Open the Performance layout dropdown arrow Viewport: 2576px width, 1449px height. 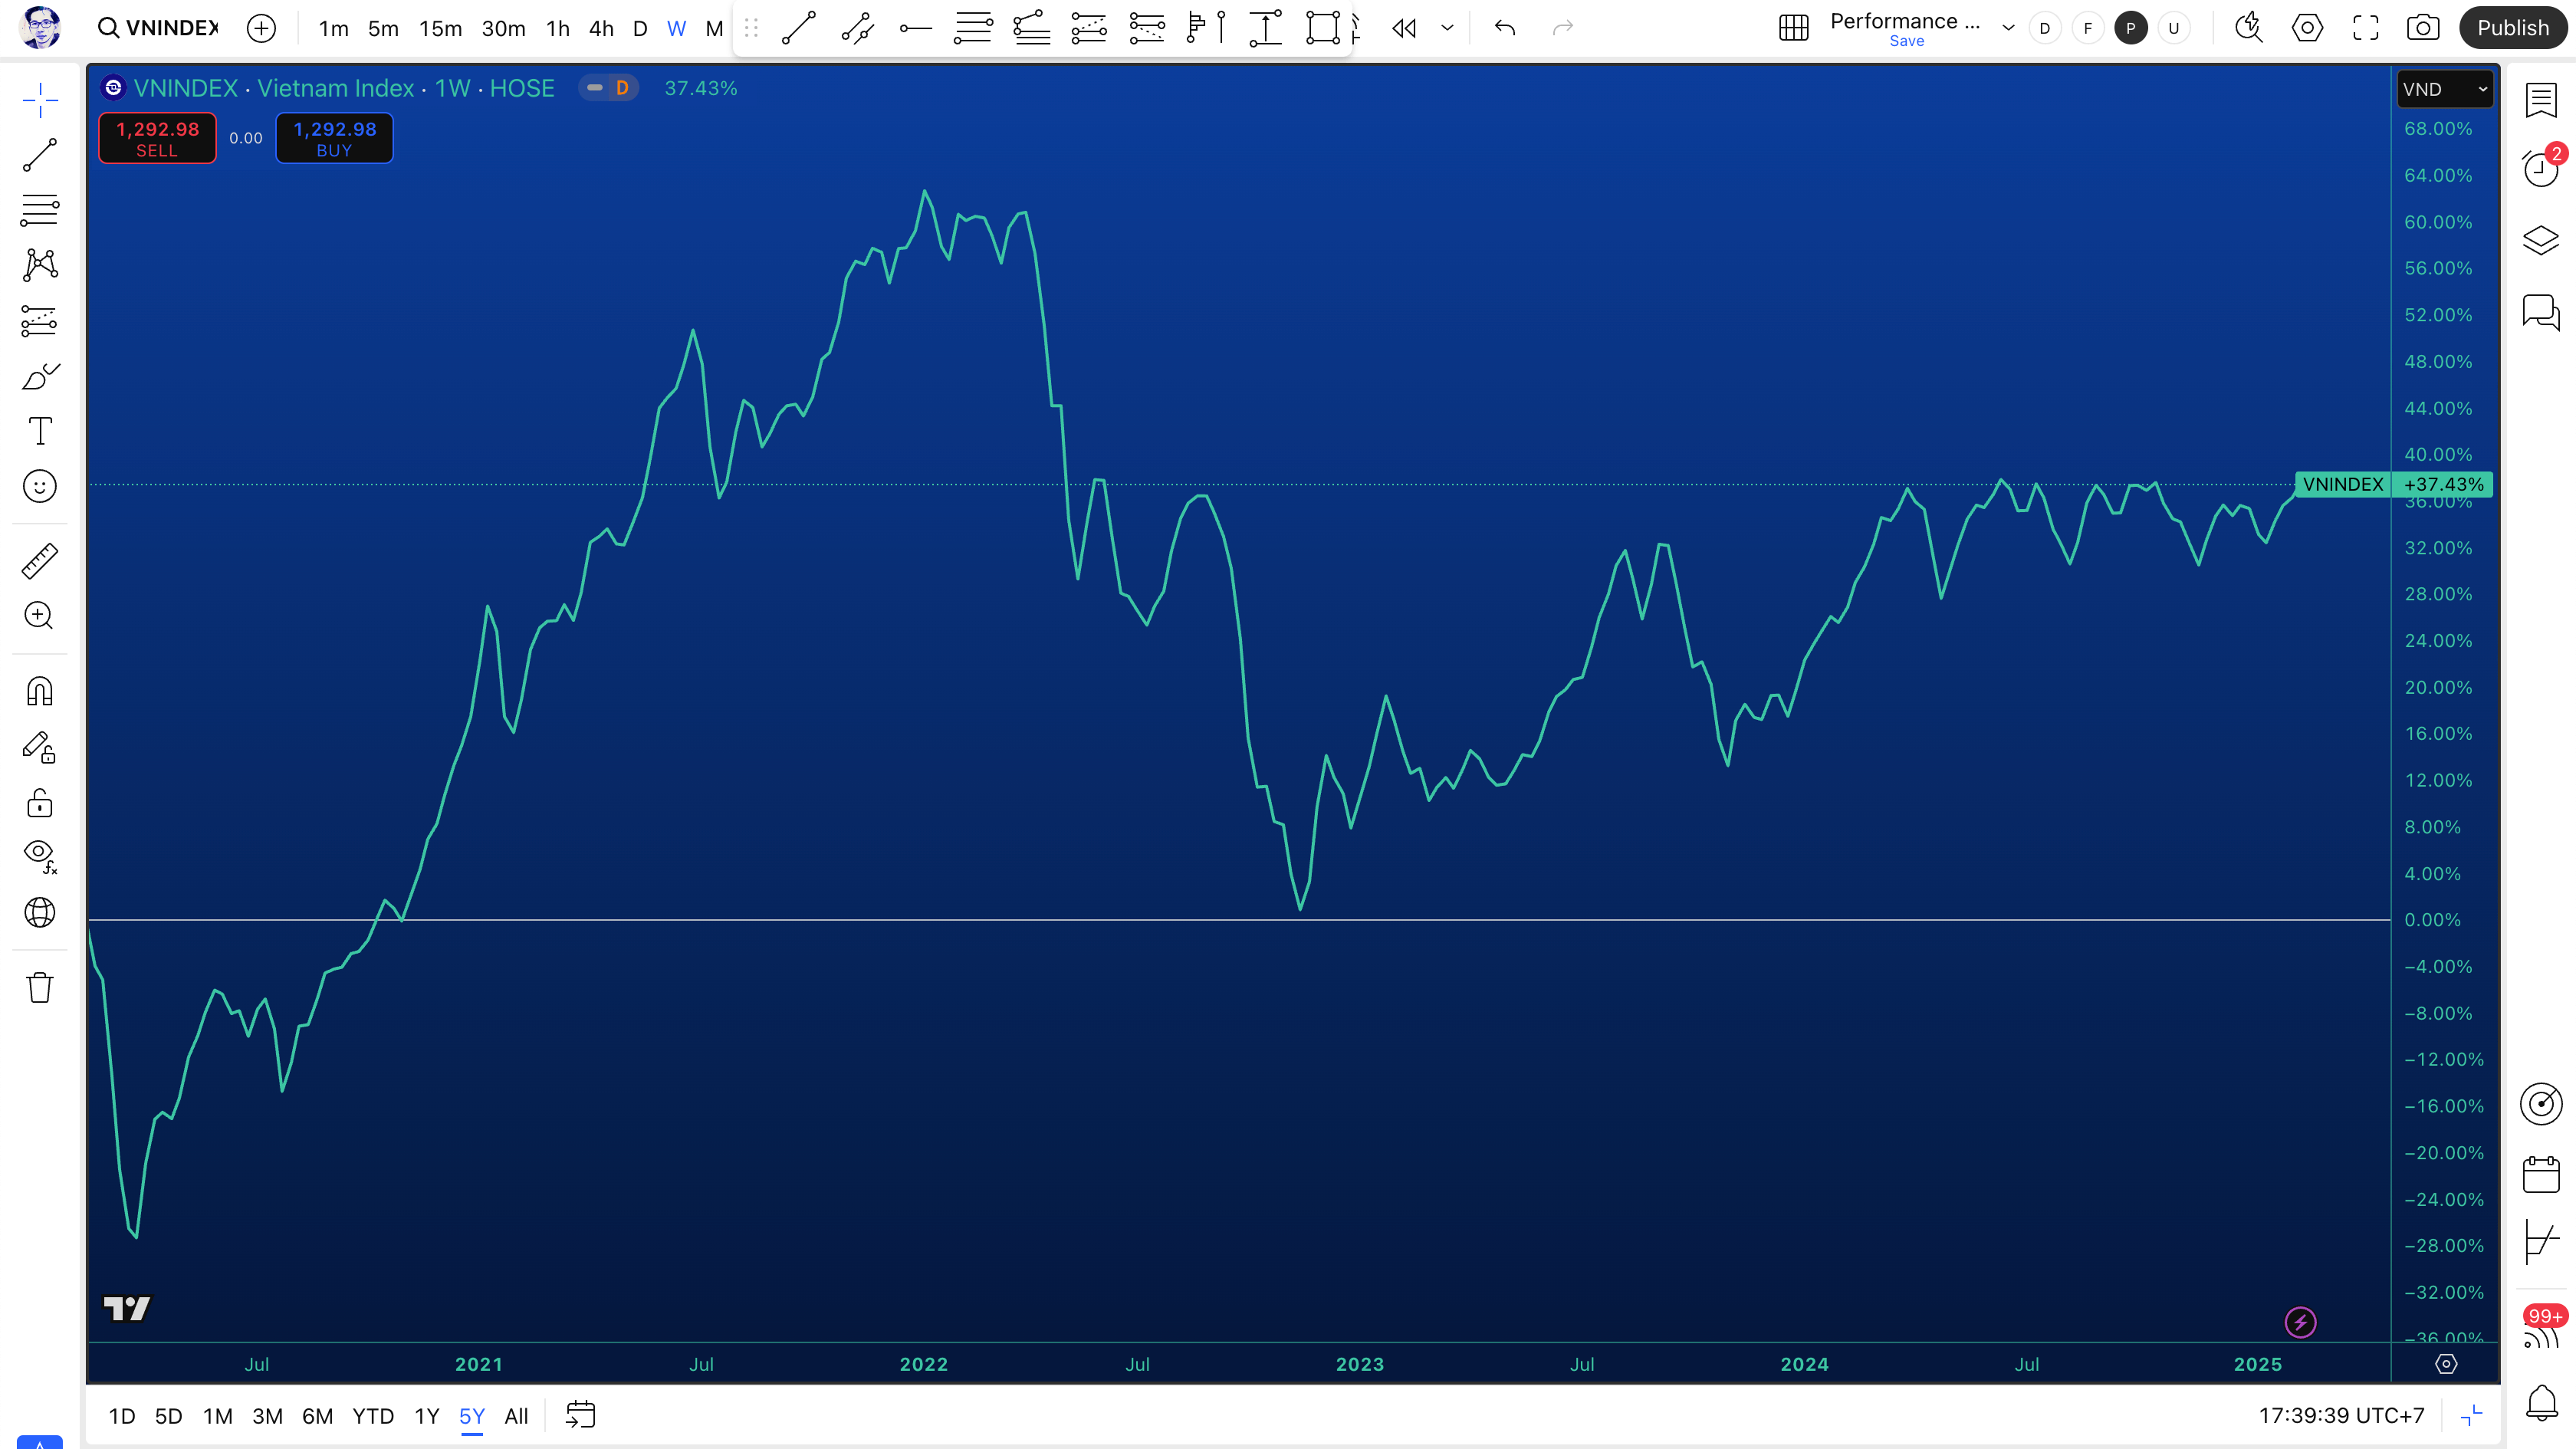2008,28
